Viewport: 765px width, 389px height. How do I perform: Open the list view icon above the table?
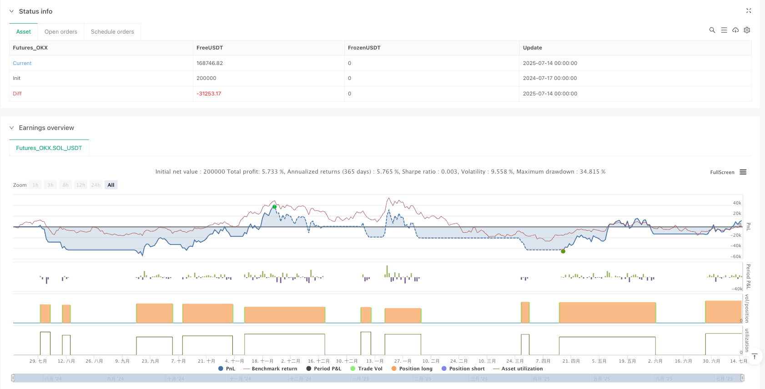pyautogui.click(x=724, y=30)
